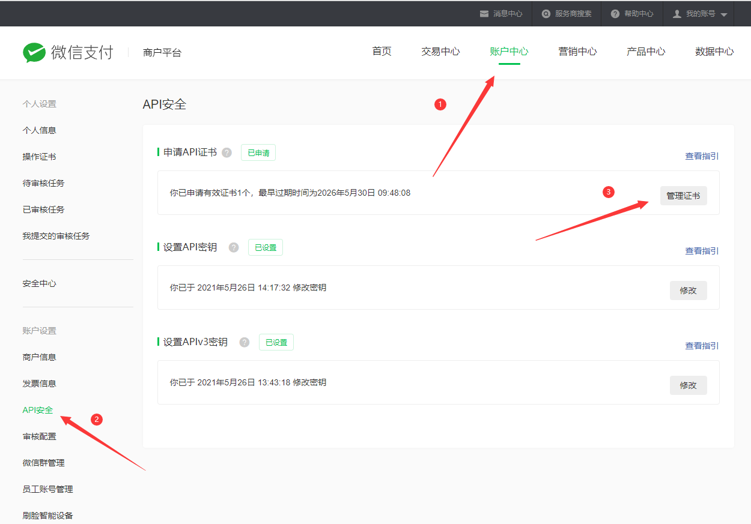Viewport: 751px width, 524px height.
Task: Click the 管理证书 button
Action: pos(683,196)
